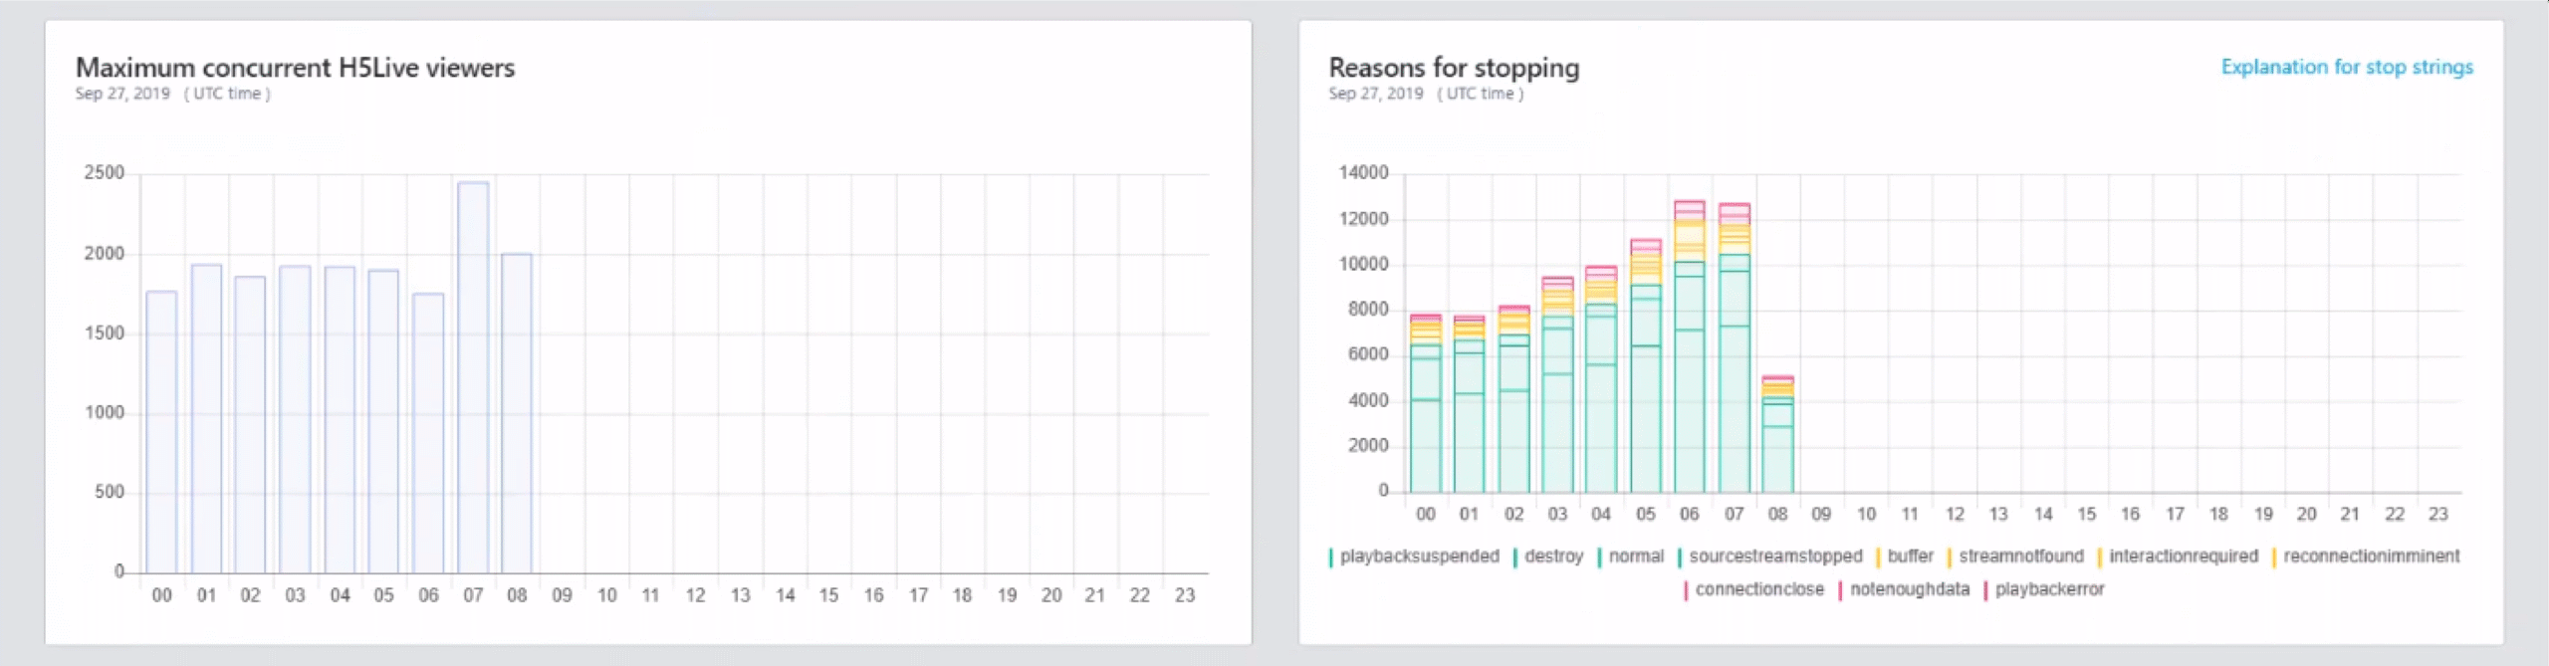Toggle sourcestreamstopped in the chart legend

(1774, 556)
